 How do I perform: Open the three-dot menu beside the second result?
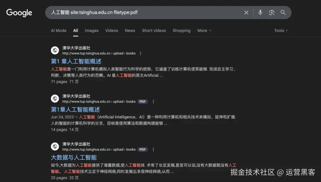coord(153,101)
